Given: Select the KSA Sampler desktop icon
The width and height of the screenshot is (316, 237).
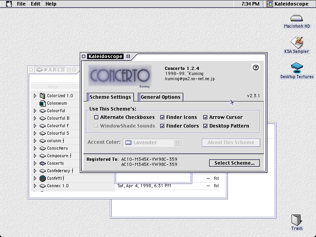Looking at the screenshot, I should 297,43.
